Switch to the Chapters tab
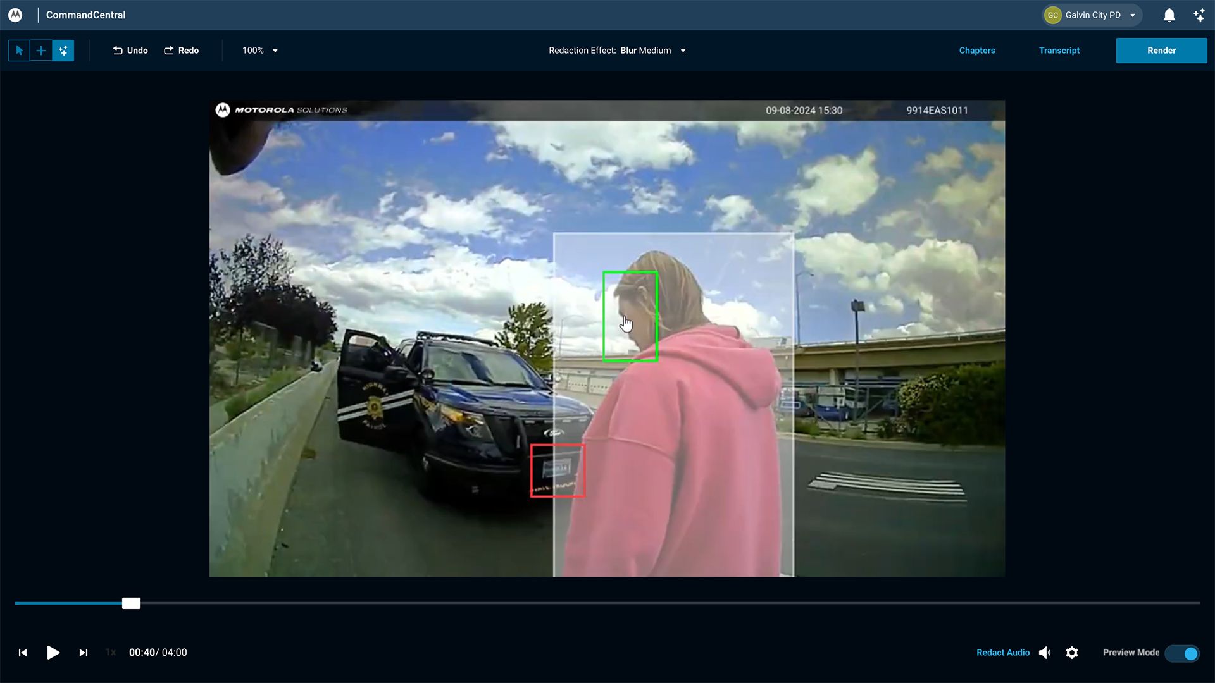This screenshot has height=683, width=1215. click(x=976, y=51)
